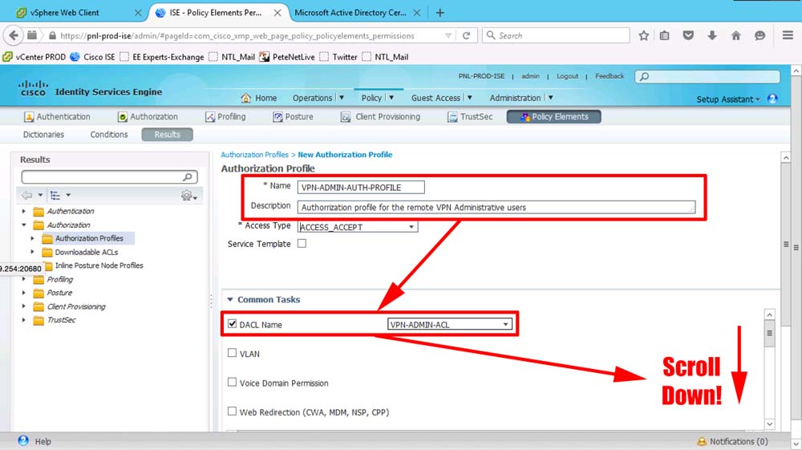The image size is (802, 450).
Task: Close the Microsoft Active Directory Cer... tab
Action: coord(417,13)
